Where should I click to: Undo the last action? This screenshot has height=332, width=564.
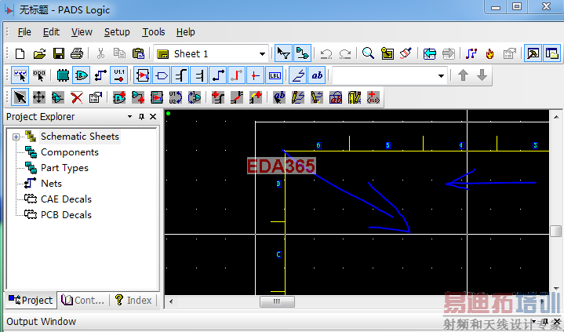326,54
